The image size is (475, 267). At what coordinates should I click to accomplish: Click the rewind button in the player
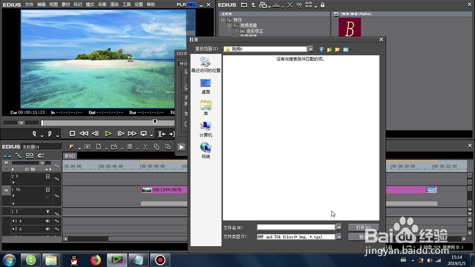pos(84,133)
